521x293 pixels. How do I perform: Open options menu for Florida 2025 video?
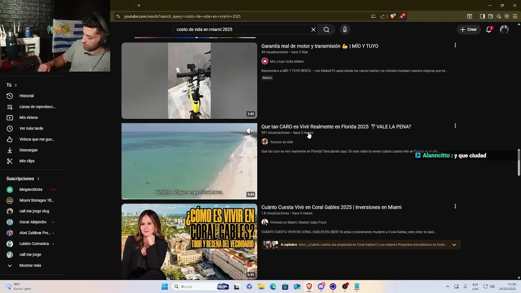(455, 126)
